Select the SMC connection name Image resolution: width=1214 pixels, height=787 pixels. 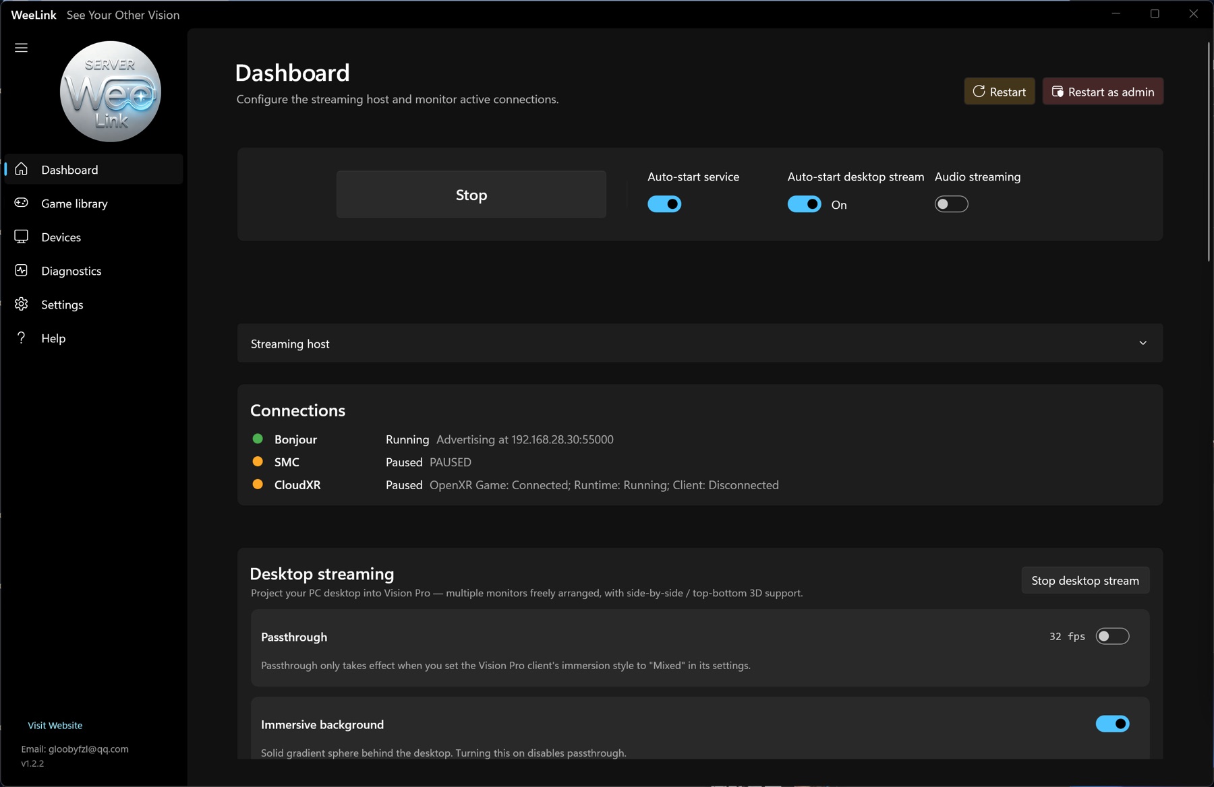click(287, 462)
